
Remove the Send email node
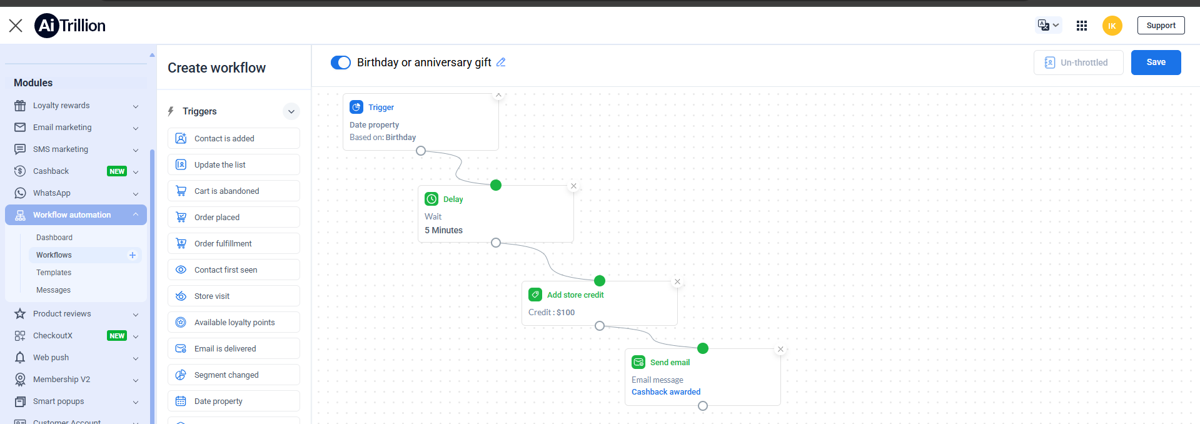pos(780,349)
